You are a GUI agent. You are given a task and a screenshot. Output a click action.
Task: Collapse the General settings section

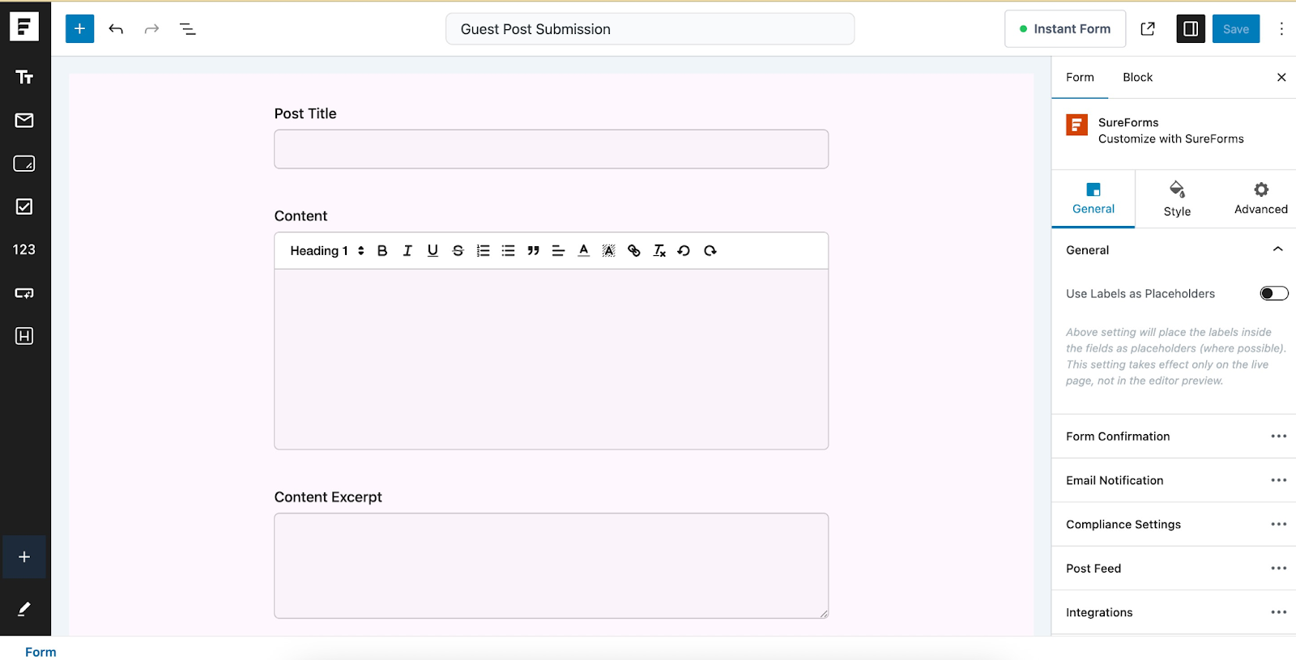click(x=1277, y=249)
